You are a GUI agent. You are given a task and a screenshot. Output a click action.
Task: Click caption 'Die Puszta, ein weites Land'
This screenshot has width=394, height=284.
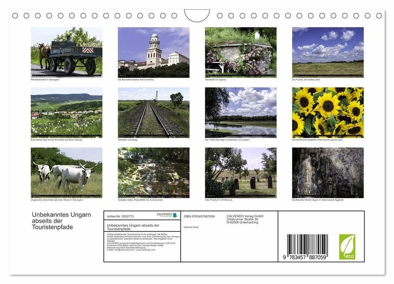pos(306,80)
